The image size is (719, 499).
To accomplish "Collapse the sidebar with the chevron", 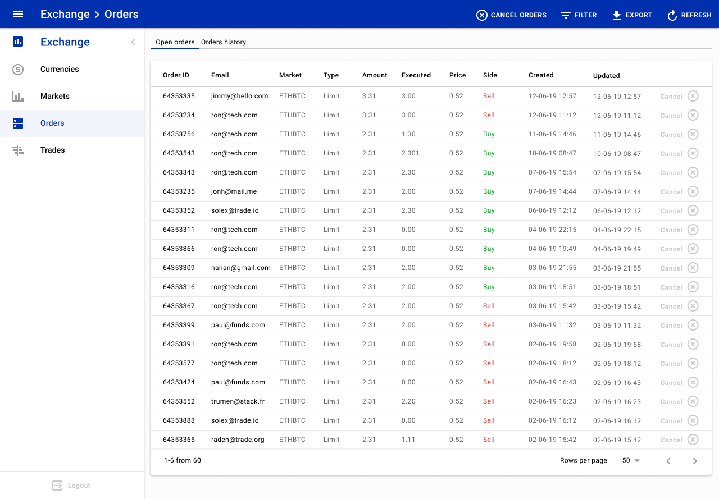I will point(133,42).
